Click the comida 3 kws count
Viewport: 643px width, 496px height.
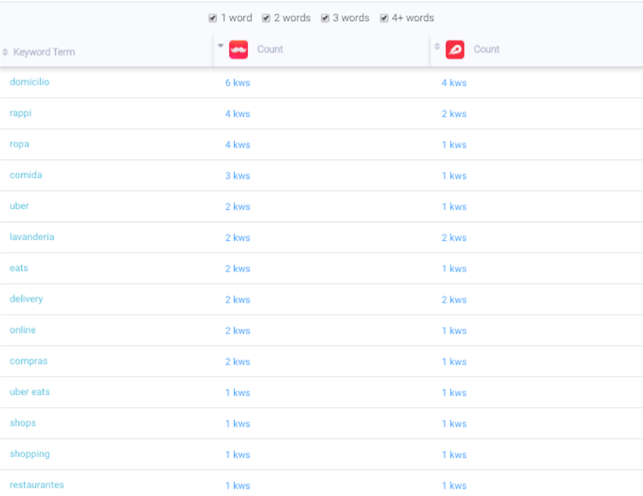(x=237, y=176)
